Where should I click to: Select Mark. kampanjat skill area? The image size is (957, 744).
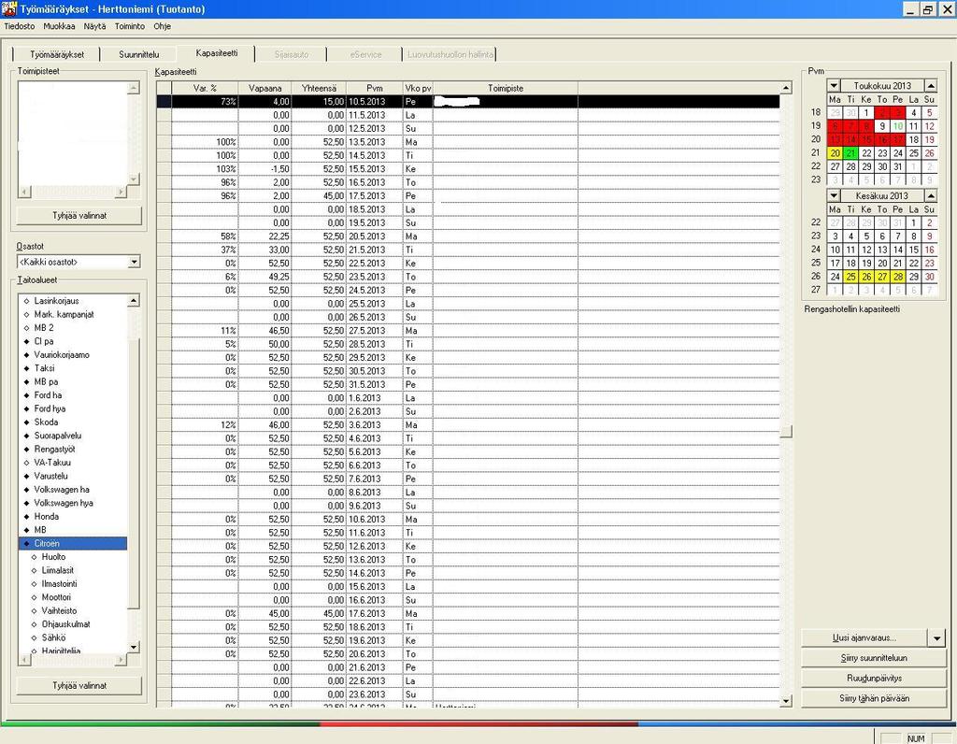coord(64,314)
